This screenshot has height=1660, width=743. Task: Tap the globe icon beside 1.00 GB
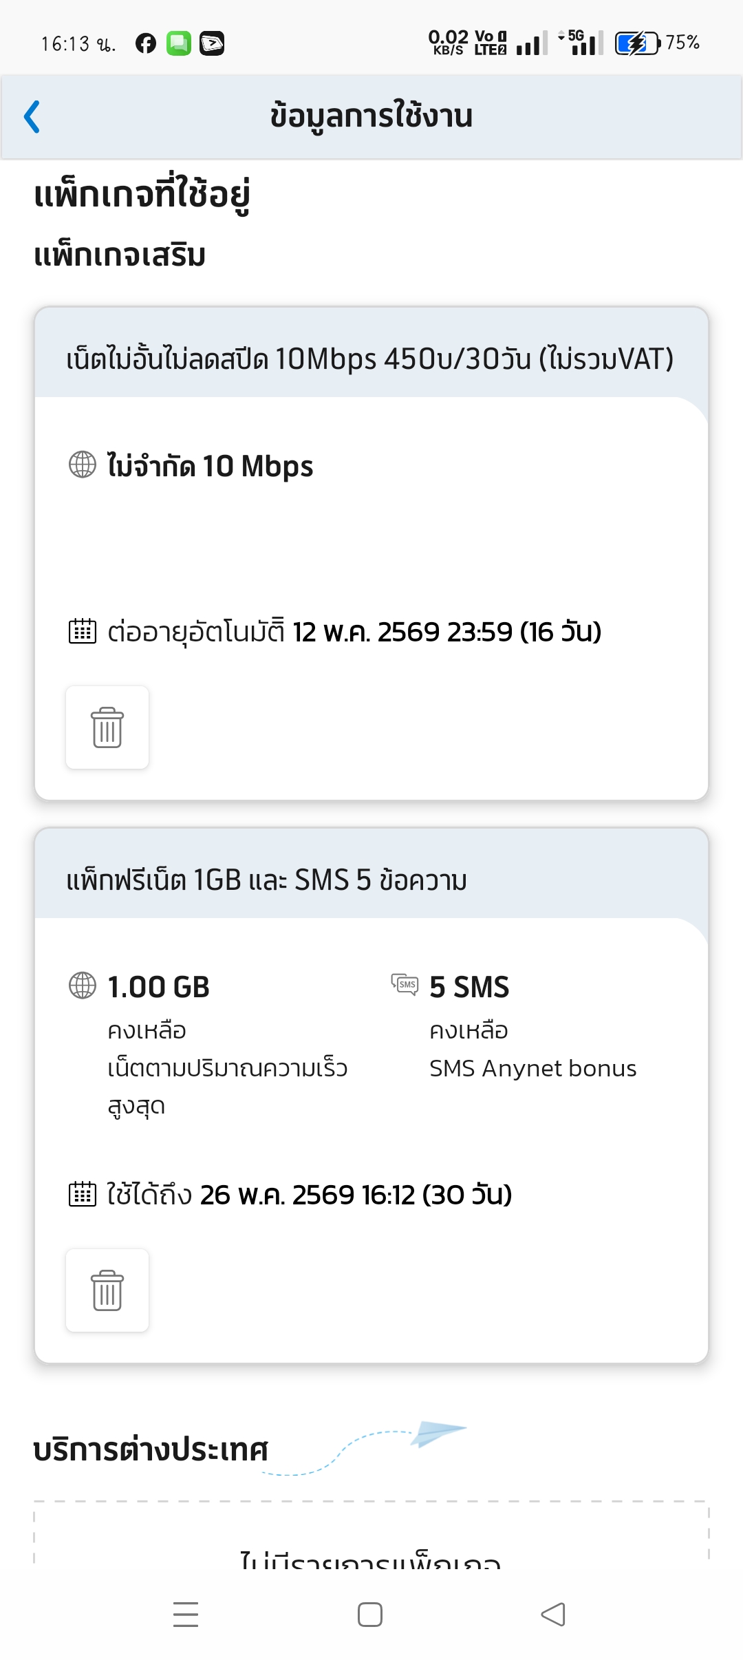coord(83,986)
